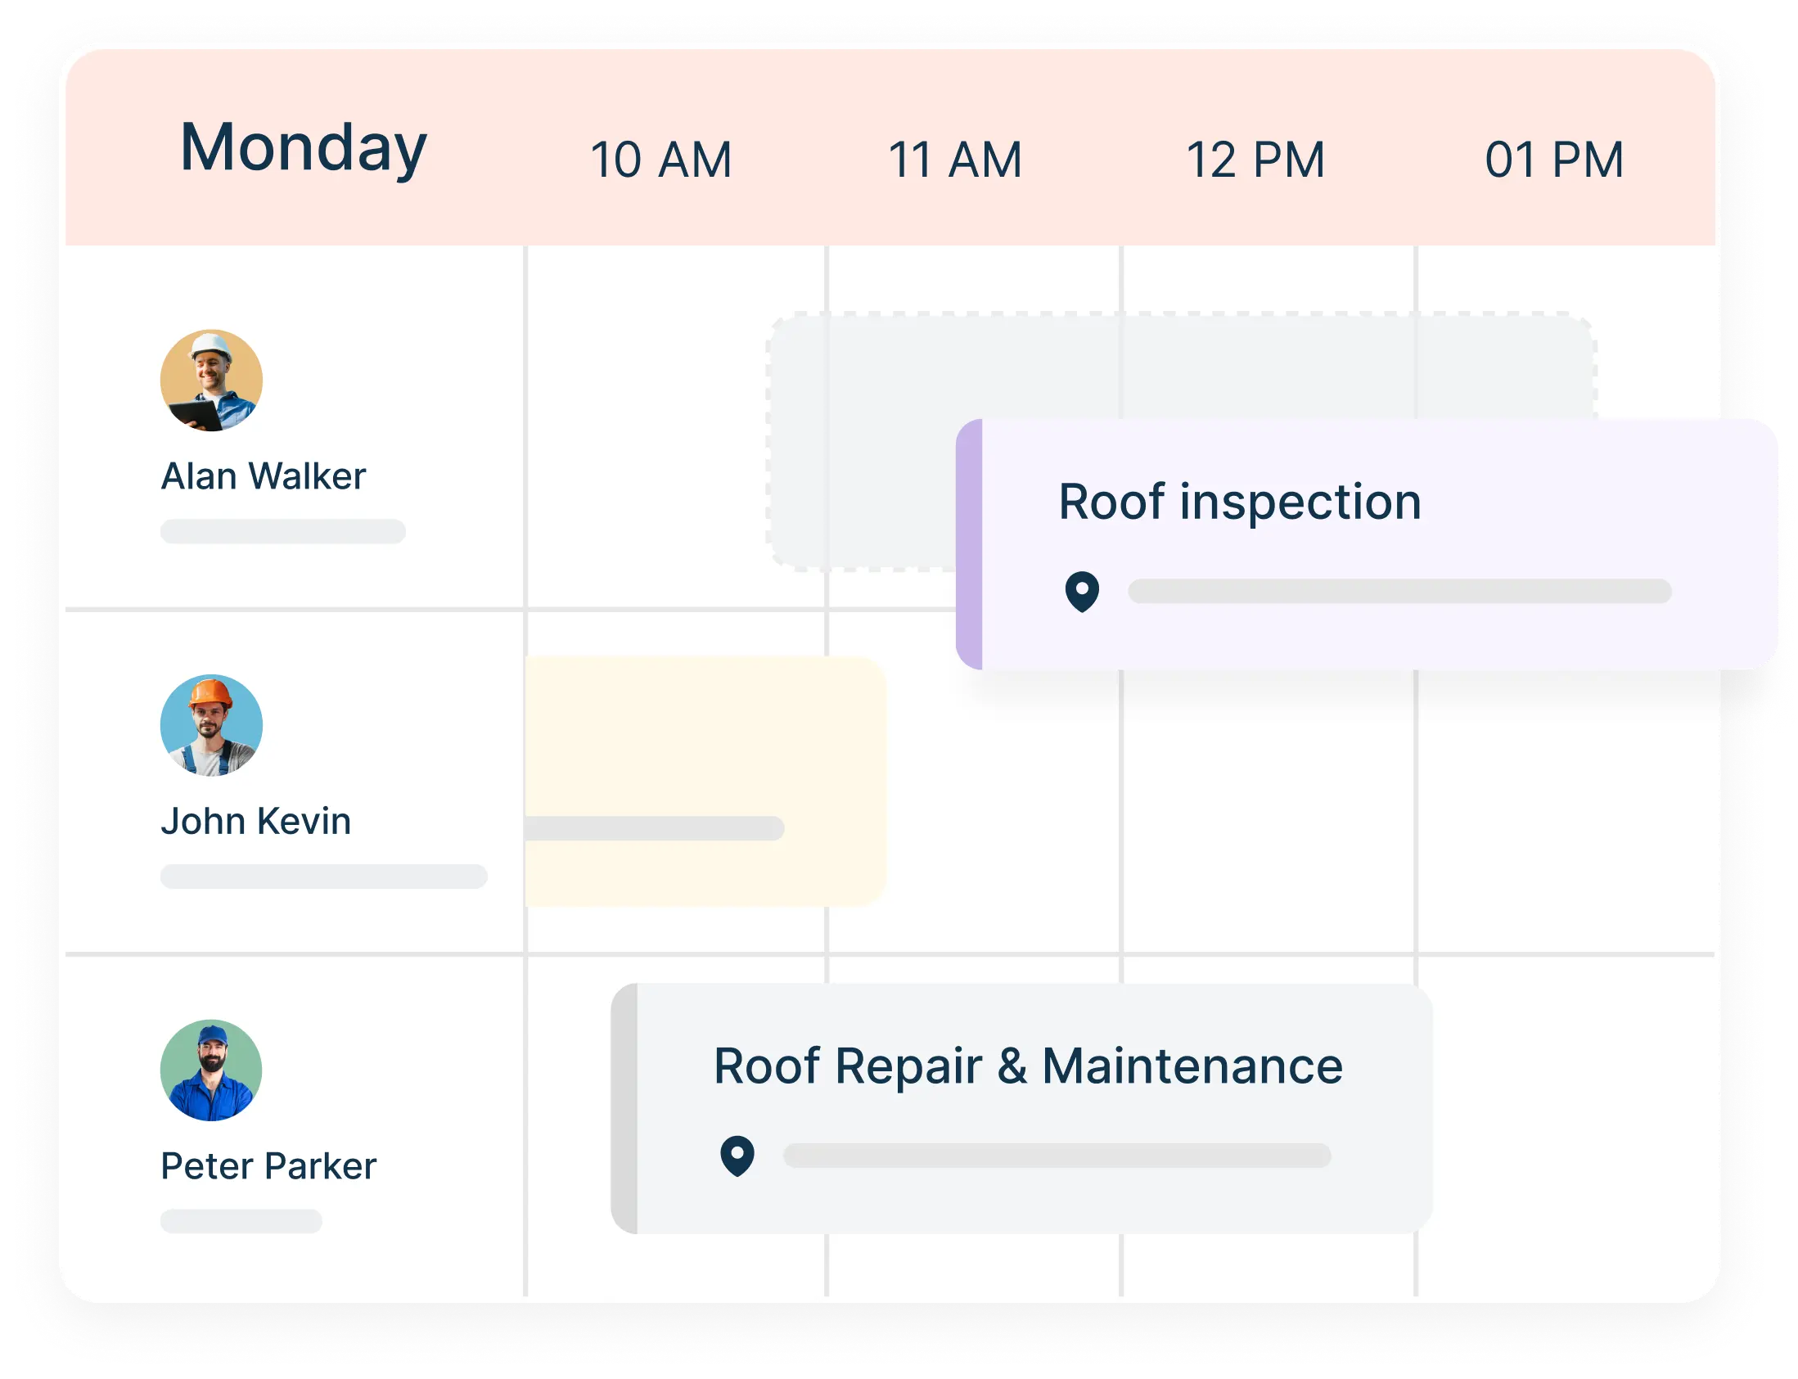Click John Kevin's profile avatar
Screen dimensions: 1798x1379
tap(211, 726)
